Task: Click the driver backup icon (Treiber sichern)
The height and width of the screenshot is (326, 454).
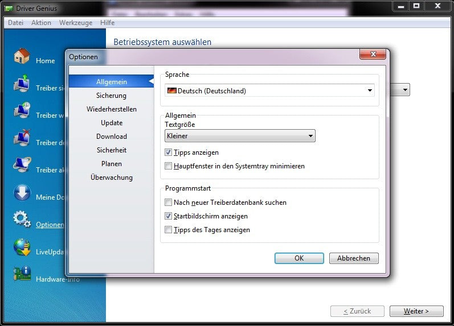Action: point(22,83)
